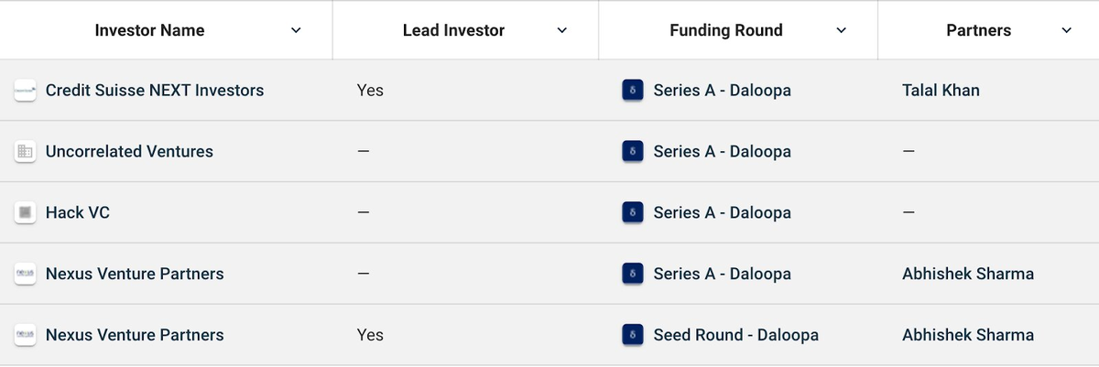Click the Credit Suisse NEXT Investors logo icon
The width and height of the screenshot is (1099, 367).
pos(25,91)
